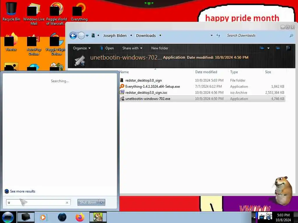This screenshot has height=223, width=298.
Task: Go back in the Explorer window
Action: click(x=73, y=35)
